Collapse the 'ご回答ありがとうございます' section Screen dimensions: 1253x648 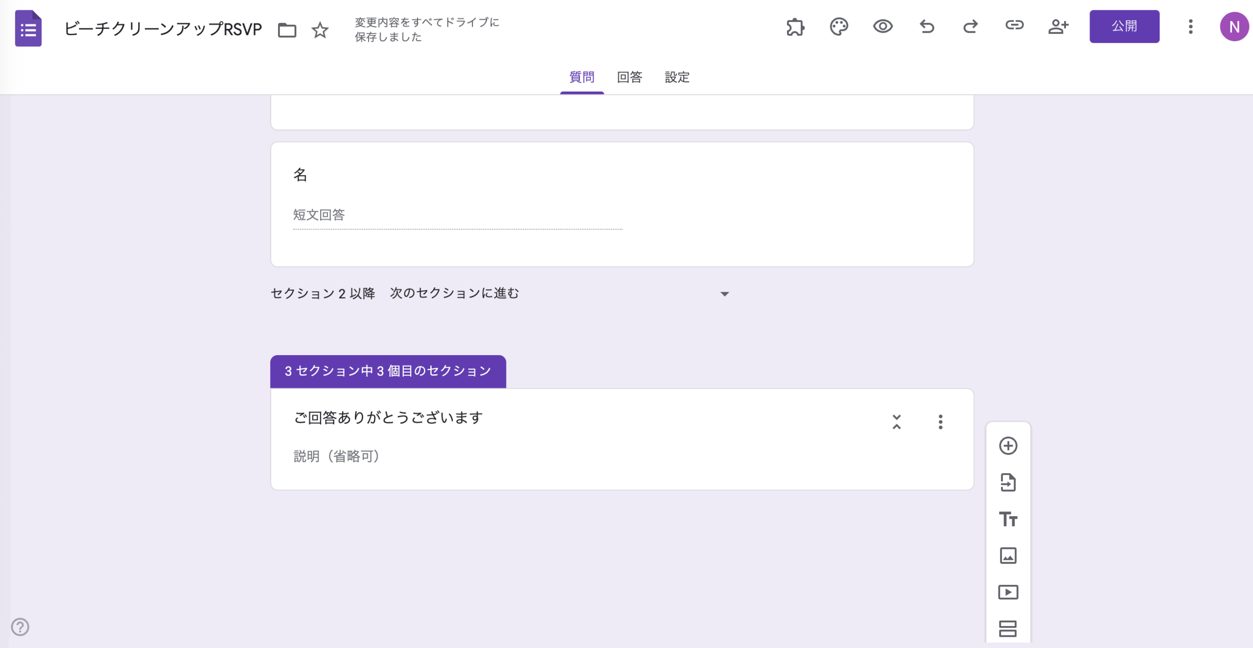tap(896, 422)
